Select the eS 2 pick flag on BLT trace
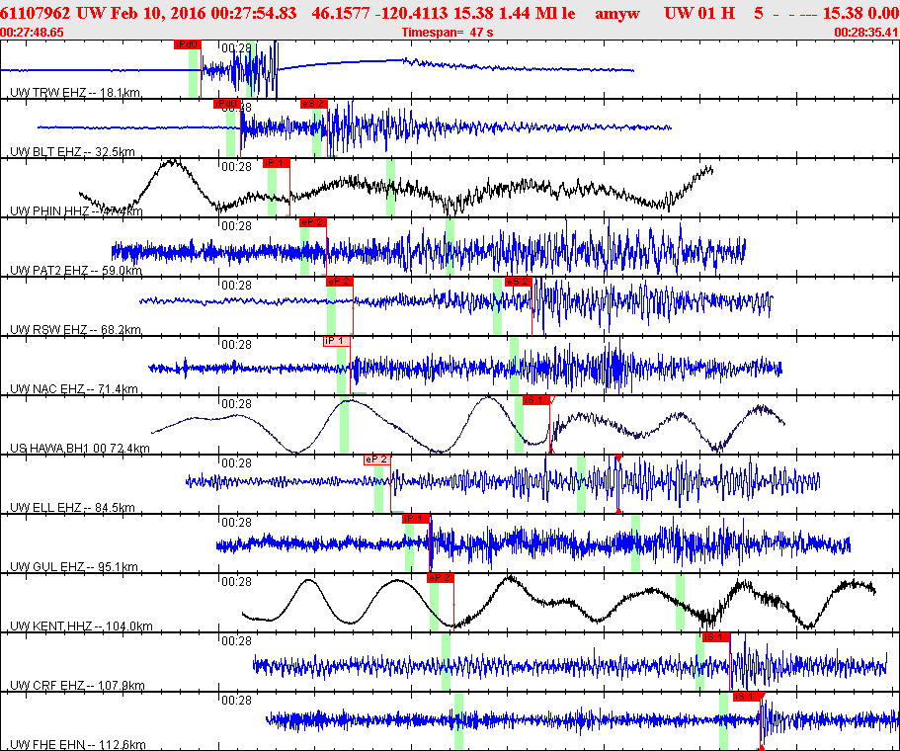900x751 pixels. tap(314, 104)
